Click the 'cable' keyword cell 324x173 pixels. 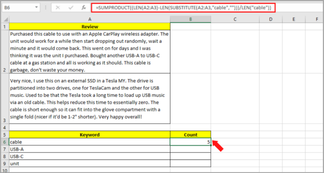[90, 142]
